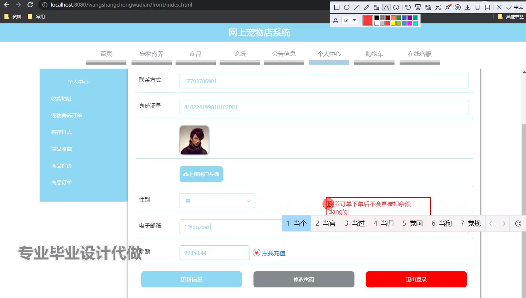Start screen recording from toolbar

(x=457, y=7)
